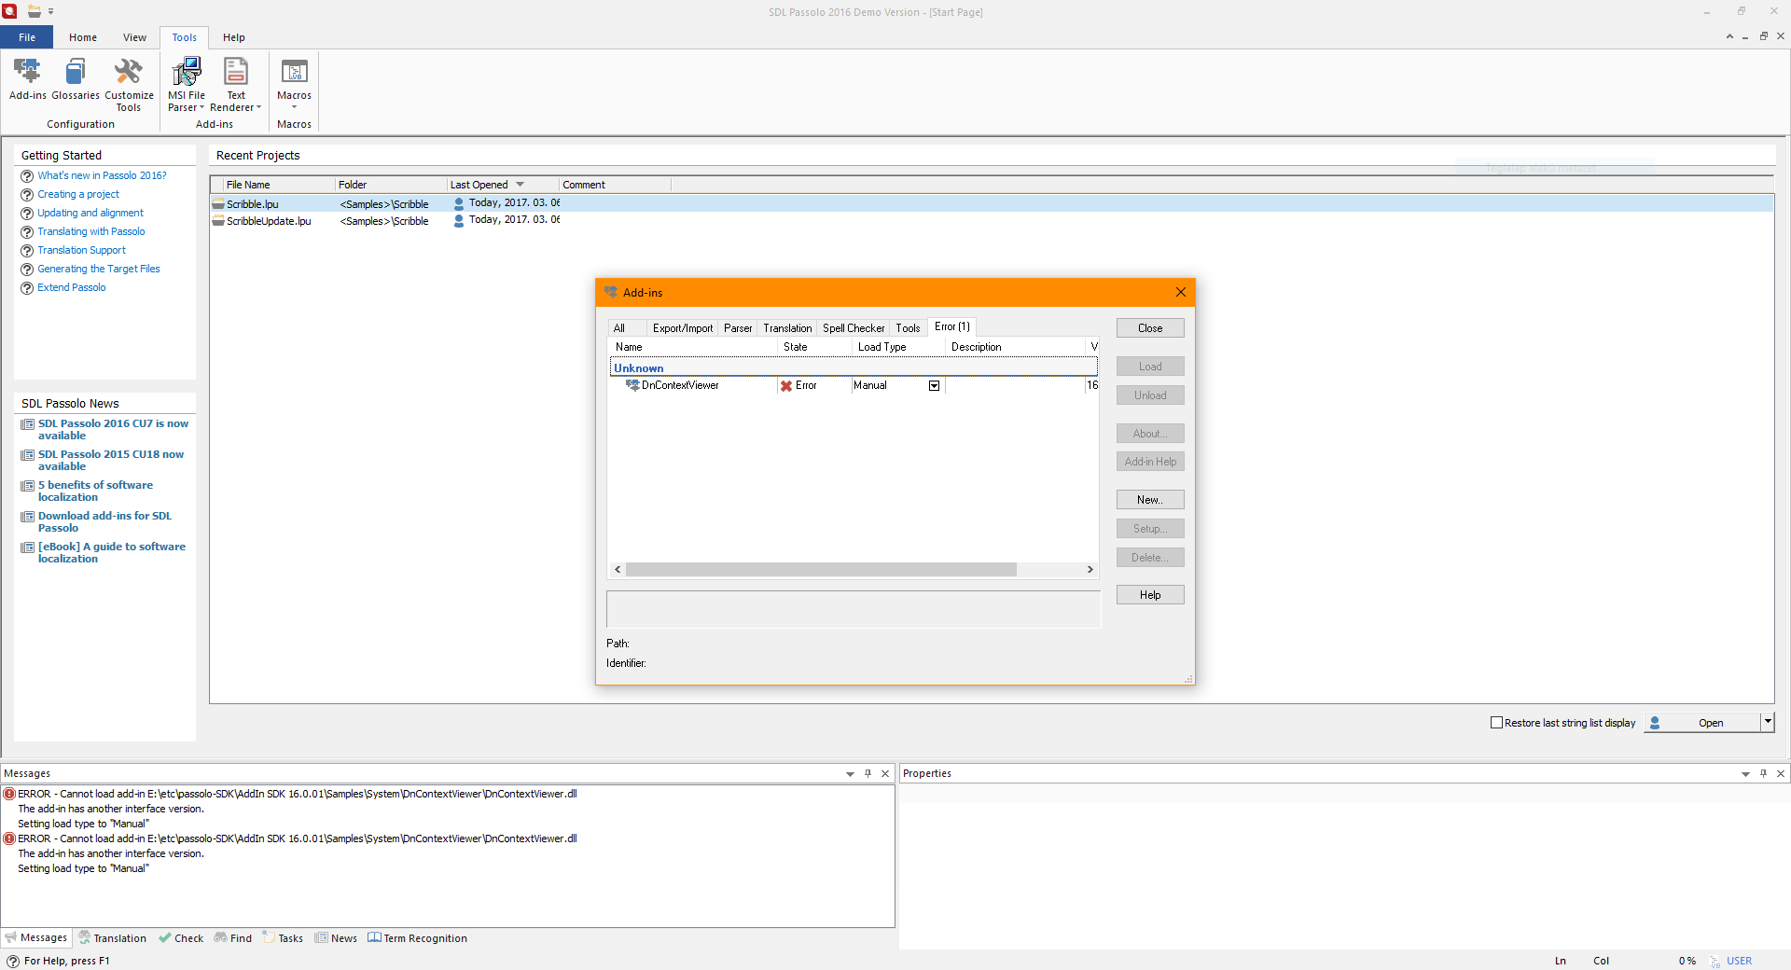Click the DnContextViewer add-in icon

click(x=632, y=385)
